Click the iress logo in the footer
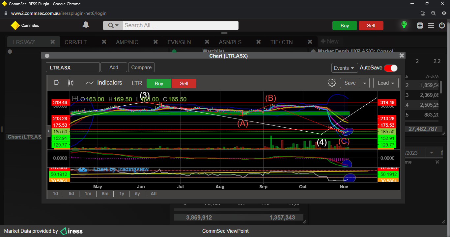This screenshot has width=450, height=237. [71, 231]
